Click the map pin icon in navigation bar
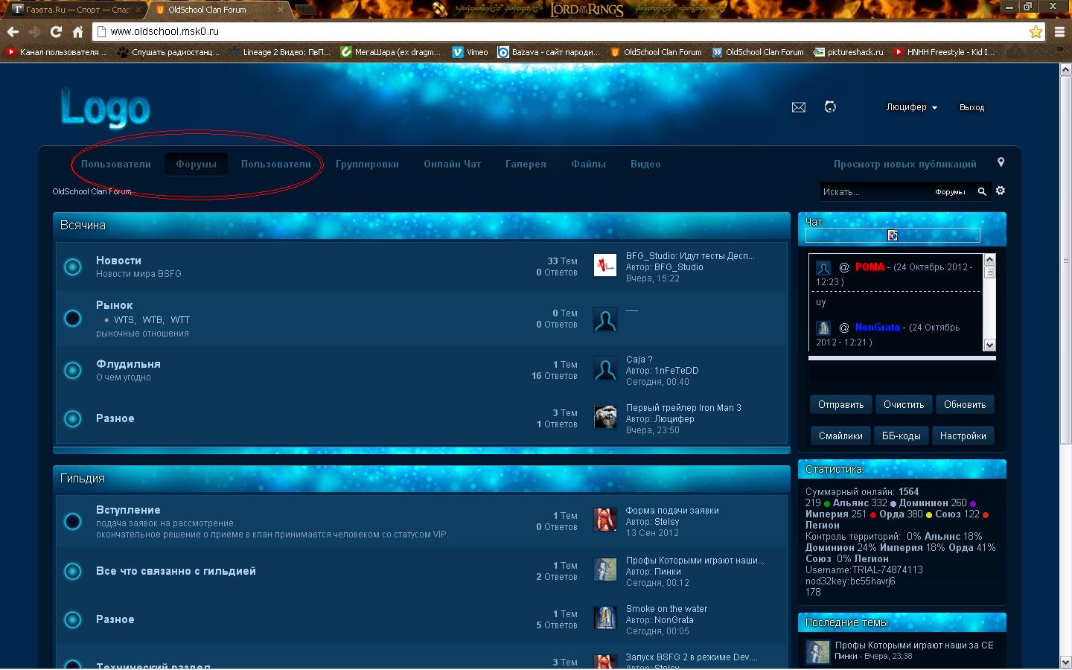 (x=1001, y=162)
